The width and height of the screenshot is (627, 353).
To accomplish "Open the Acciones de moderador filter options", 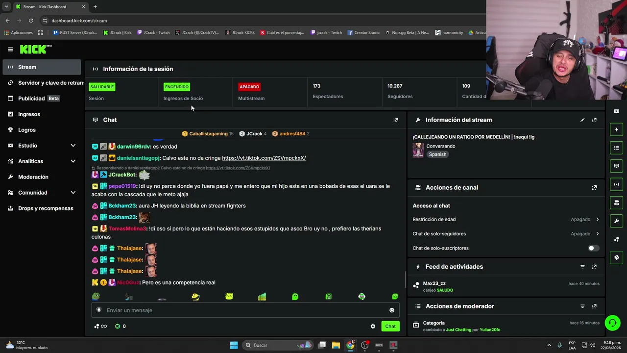I will [x=582, y=306].
